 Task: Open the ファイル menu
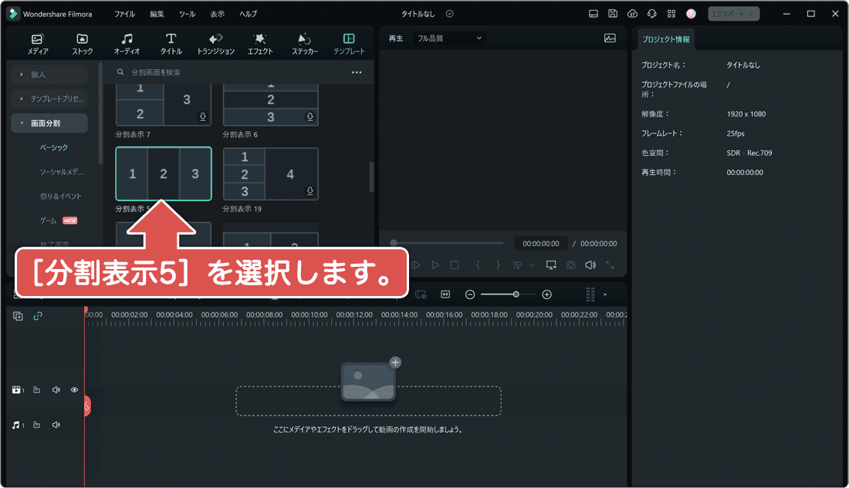click(124, 14)
